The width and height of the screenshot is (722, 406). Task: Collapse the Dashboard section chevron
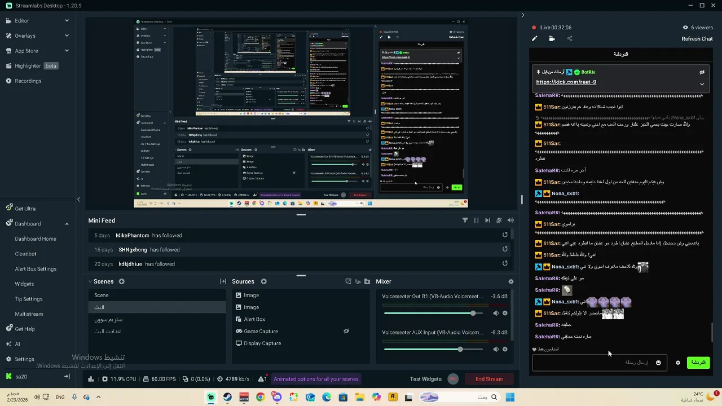point(67,224)
